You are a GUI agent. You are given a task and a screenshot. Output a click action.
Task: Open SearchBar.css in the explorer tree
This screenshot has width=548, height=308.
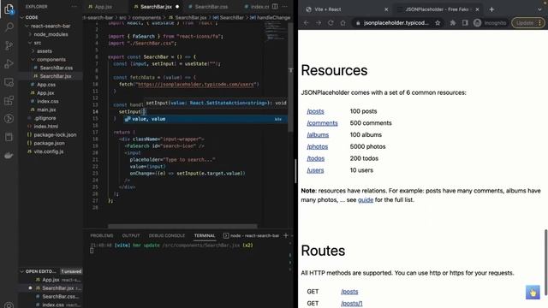click(x=56, y=68)
